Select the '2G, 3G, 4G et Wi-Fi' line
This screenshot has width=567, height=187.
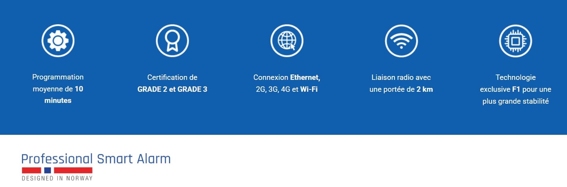tap(287, 89)
